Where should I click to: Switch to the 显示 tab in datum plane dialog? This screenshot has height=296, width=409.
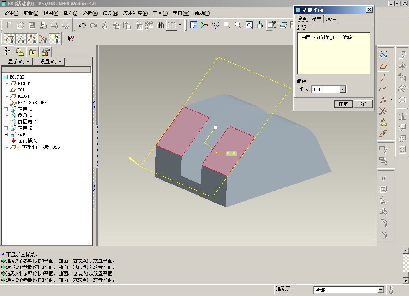click(x=316, y=19)
